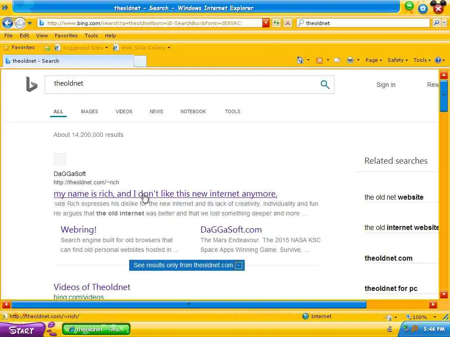450x337 pixels.
Task: Click the blue Help question mark icon
Action: [x=438, y=60]
